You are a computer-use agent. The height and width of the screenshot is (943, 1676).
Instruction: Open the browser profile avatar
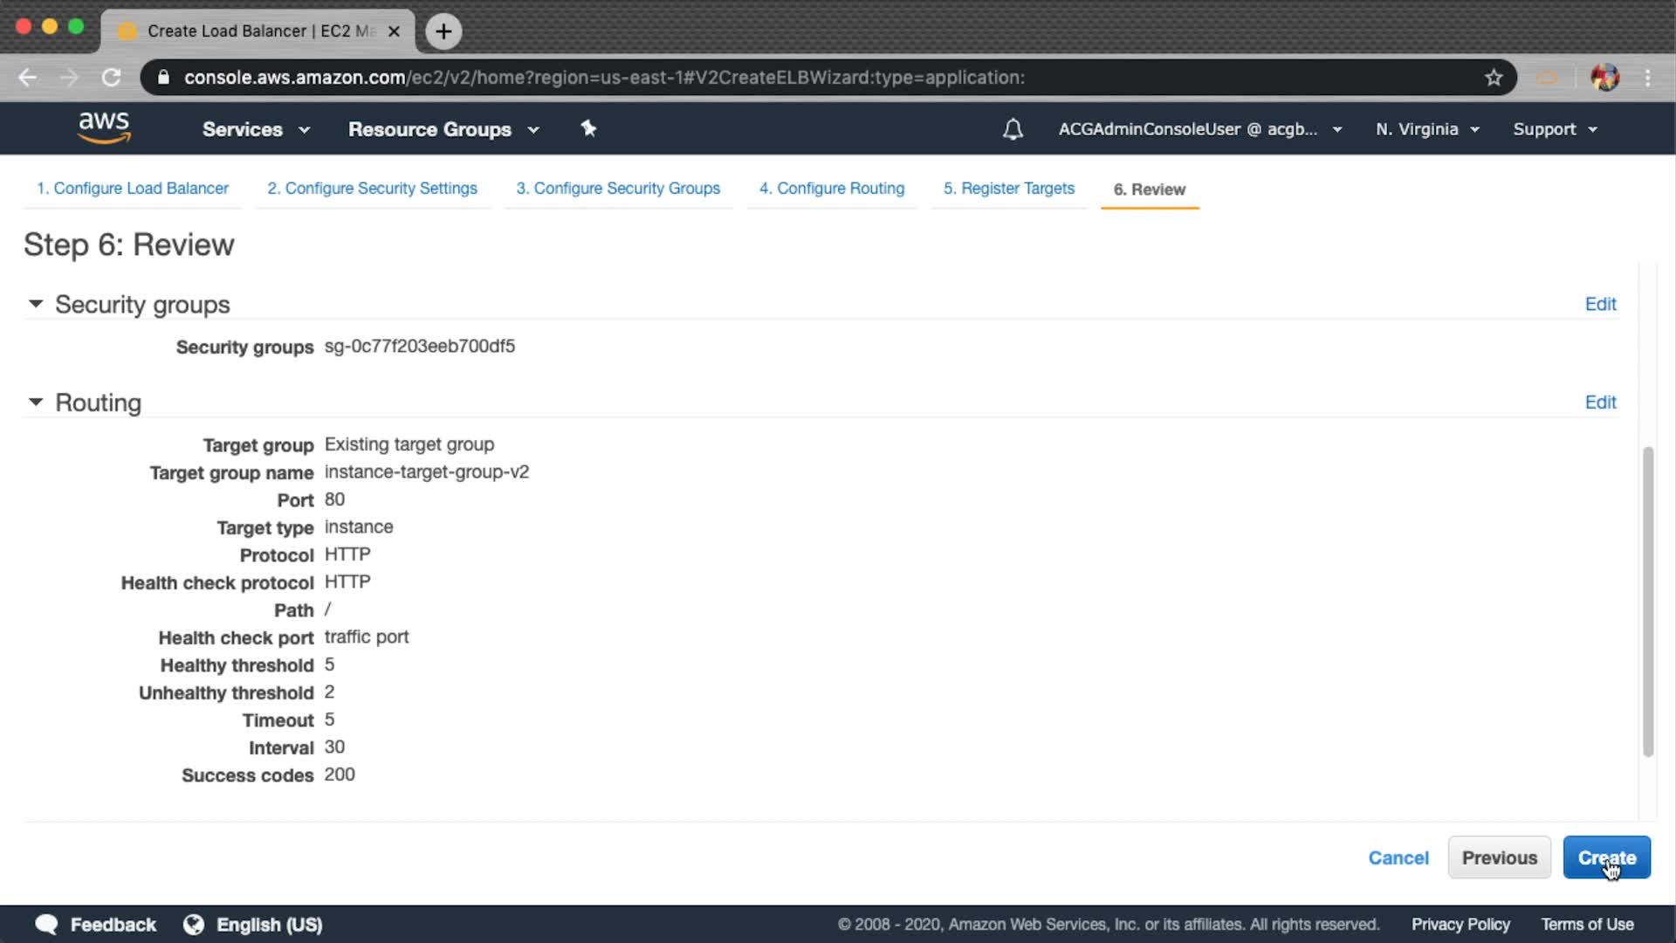(x=1604, y=78)
